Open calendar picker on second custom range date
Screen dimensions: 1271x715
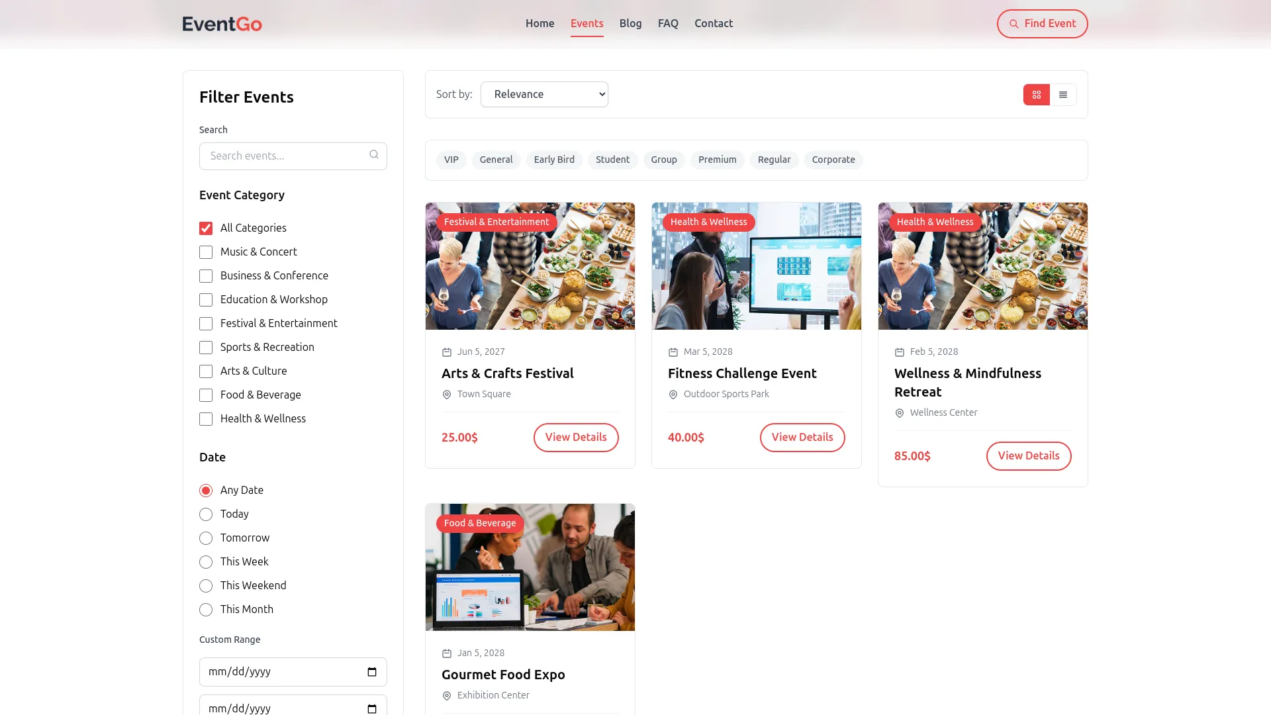coord(372,708)
